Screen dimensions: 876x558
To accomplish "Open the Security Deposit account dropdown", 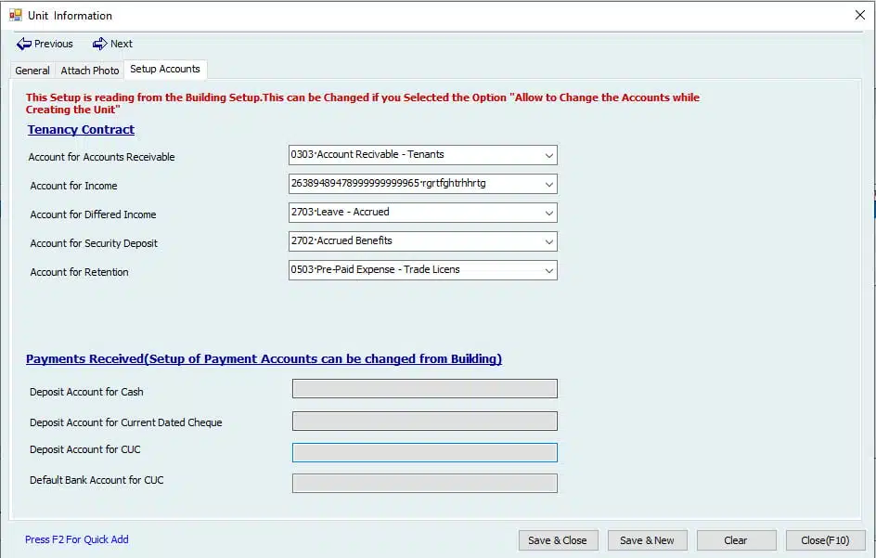I will coord(423,241).
